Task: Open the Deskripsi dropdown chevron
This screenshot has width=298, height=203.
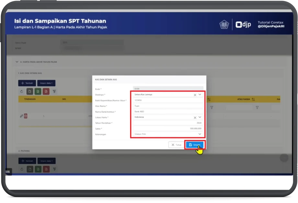Action: click(x=200, y=95)
